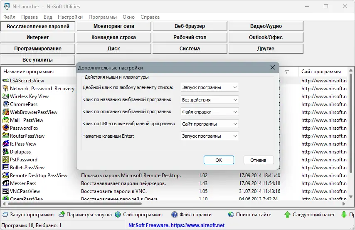
Task: Click the WebBrowserPassView icon
Action: point(6,112)
